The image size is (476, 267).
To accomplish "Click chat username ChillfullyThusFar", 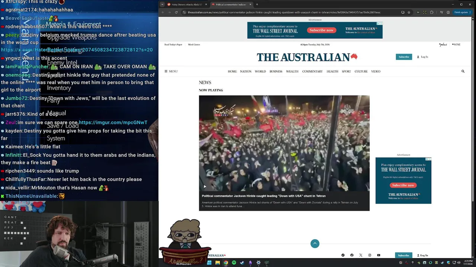I will [25, 179].
